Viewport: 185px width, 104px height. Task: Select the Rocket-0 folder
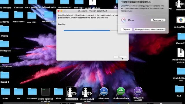point(5,75)
